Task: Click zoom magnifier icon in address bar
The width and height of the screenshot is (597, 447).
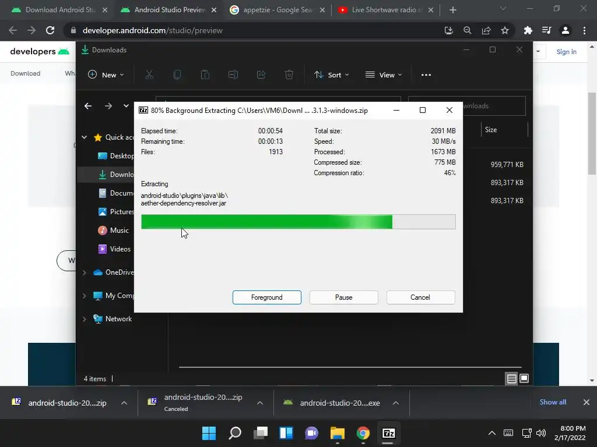Action: point(467,30)
